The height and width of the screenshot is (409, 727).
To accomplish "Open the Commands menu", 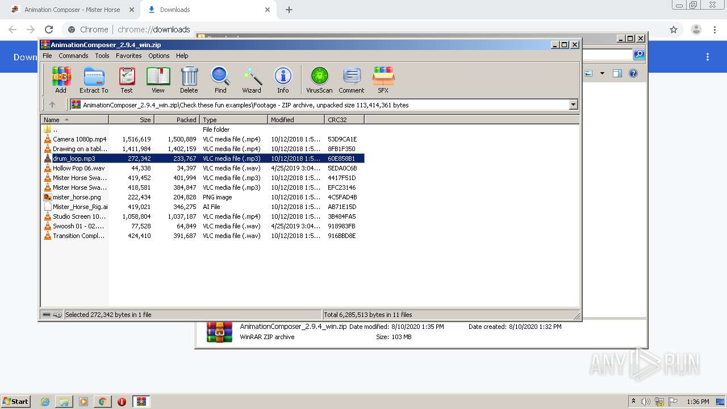I will click(x=73, y=56).
